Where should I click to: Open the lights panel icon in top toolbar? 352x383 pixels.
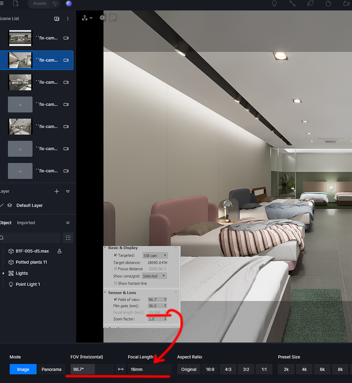(274, 4)
